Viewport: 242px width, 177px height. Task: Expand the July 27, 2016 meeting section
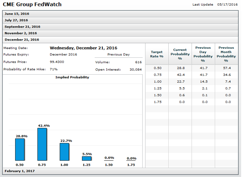[x=120, y=20]
